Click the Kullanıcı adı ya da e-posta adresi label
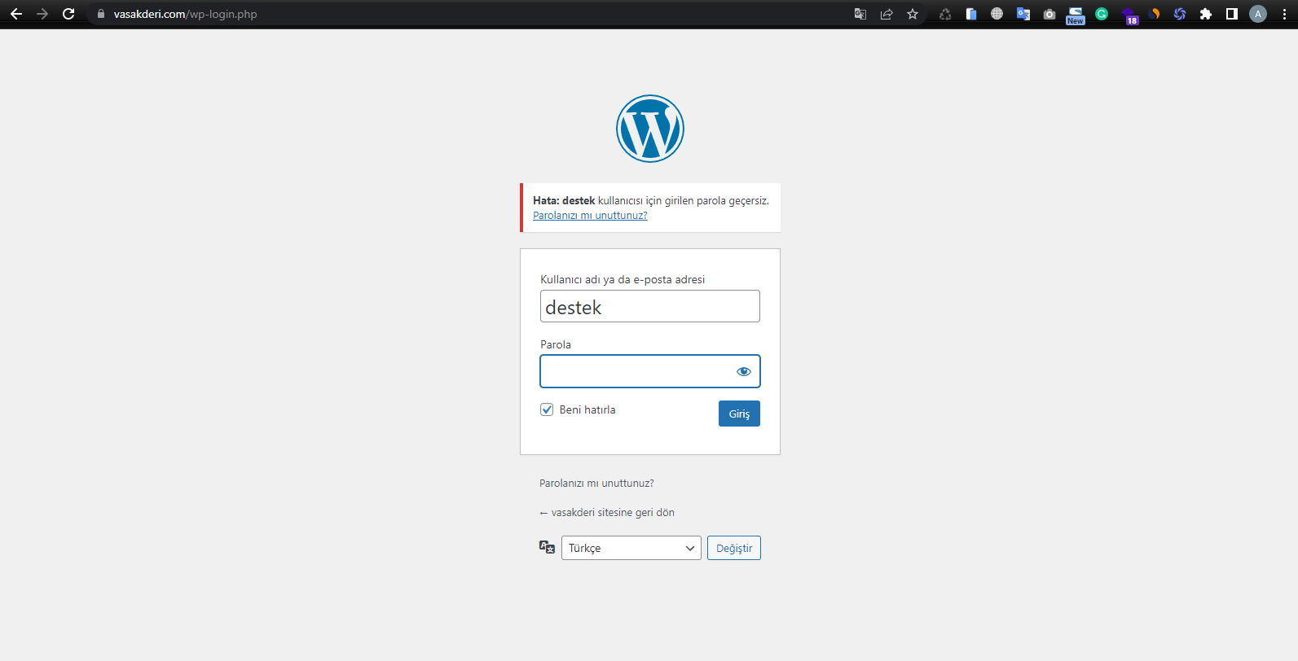The height and width of the screenshot is (661, 1298). click(x=623, y=279)
